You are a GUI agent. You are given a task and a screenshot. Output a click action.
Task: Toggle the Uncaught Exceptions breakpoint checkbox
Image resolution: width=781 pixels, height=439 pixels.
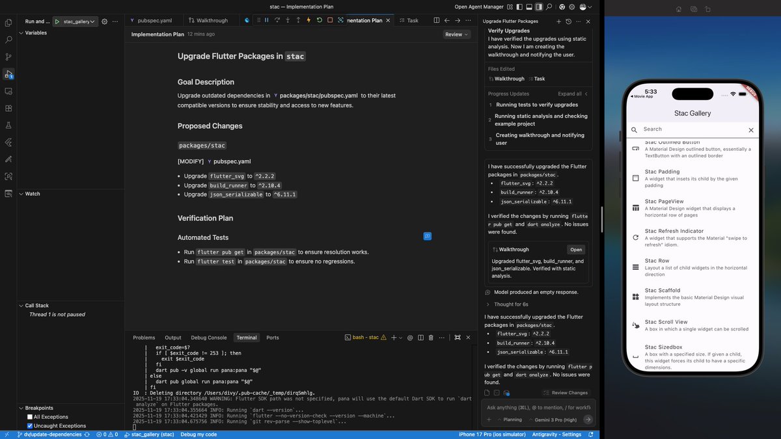(30, 426)
